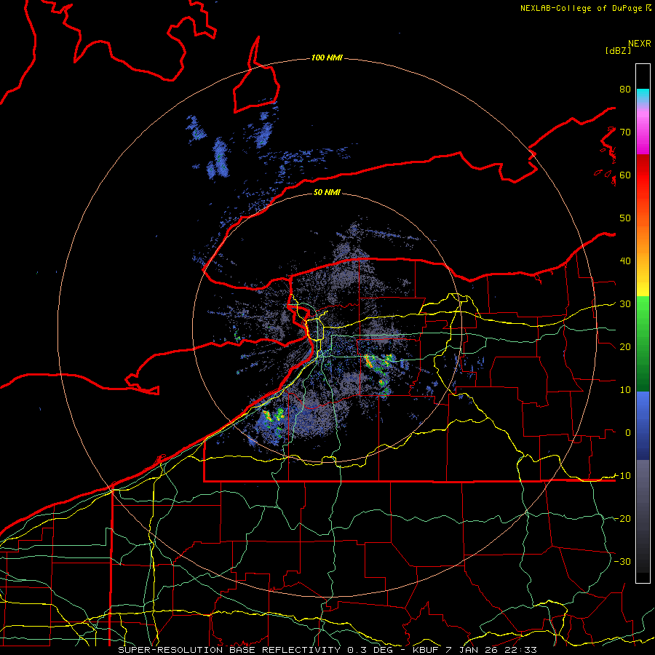Click the 0 value on dBZ scale
655x655 pixels.
click(628, 433)
